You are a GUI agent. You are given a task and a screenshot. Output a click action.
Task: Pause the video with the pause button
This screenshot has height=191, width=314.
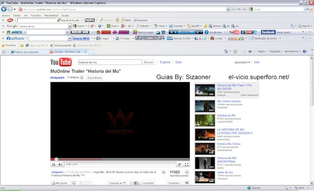pyautogui.click(x=54, y=164)
